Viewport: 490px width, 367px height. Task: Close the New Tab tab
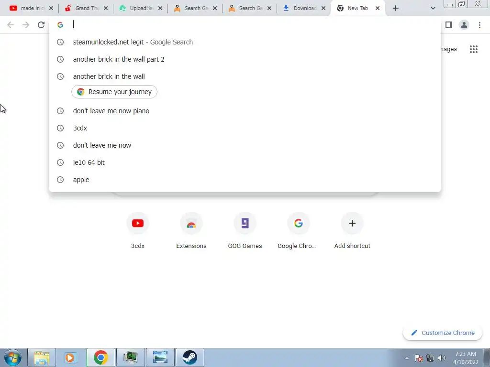(378, 8)
